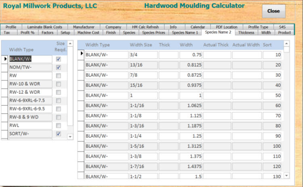The image size is (303, 187).
Task: Check Size Reqd for RW-6-9XRL-6-9.5
Action: click(x=58, y=109)
